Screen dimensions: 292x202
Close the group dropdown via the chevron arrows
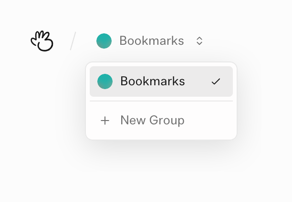pos(199,41)
